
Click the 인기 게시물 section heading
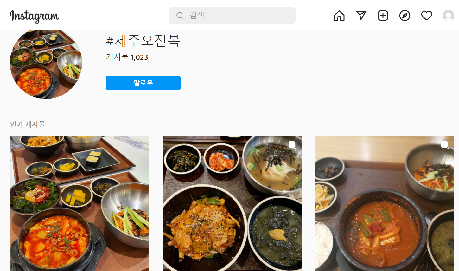click(27, 124)
